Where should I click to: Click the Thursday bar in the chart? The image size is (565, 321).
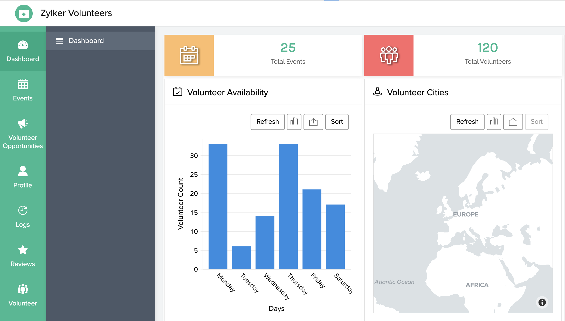click(288, 207)
